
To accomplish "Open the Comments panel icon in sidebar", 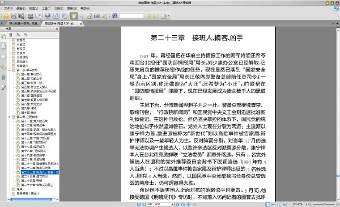I will pyautogui.click(x=3, y=67).
